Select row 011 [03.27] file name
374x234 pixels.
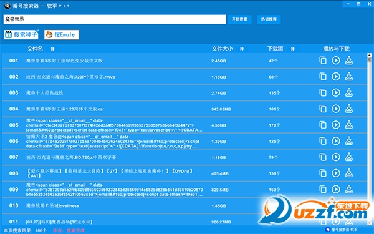(59, 222)
